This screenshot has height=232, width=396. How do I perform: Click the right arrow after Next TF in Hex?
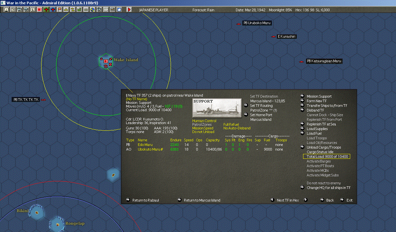(x=306, y=200)
